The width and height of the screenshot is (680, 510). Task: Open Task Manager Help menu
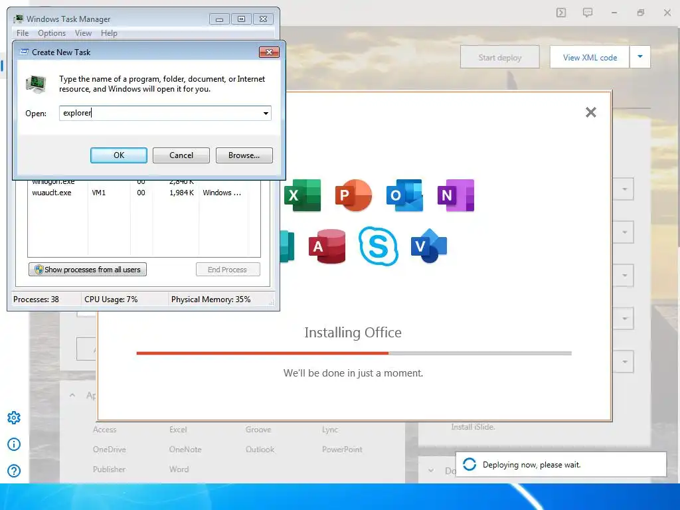(110, 33)
